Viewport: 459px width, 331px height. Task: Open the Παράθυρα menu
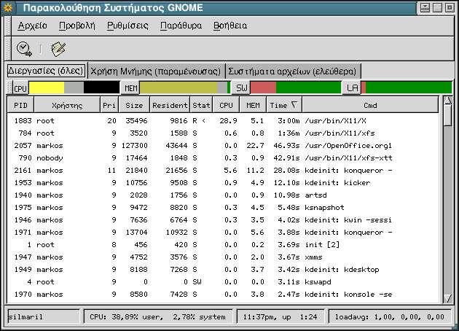(x=181, y=26)
